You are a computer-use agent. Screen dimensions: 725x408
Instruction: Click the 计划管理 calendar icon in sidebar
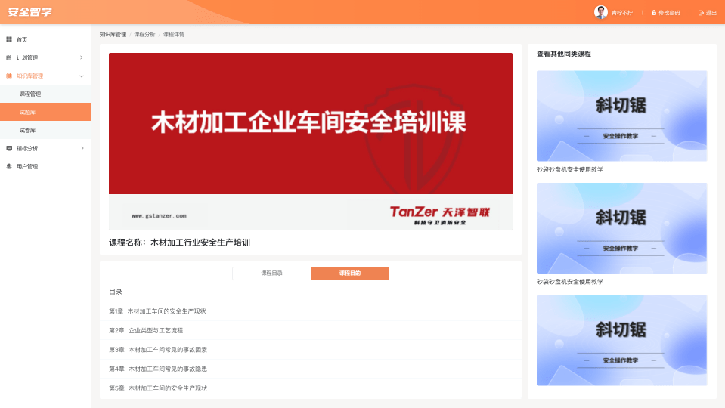point(9,57)
